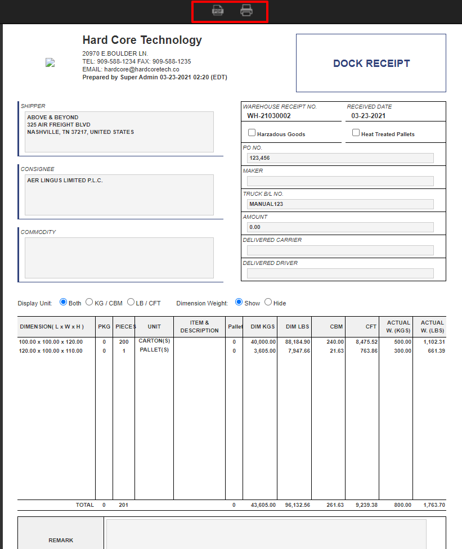Print the dock receipt
This screenshot has width=462, height=549.
click(x=246, y=10)
